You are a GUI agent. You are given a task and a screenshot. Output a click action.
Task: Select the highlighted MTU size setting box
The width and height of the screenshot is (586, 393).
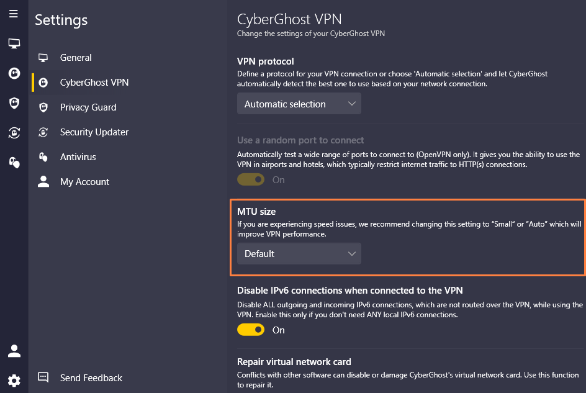pyautogui.click(x=407, y=236)
